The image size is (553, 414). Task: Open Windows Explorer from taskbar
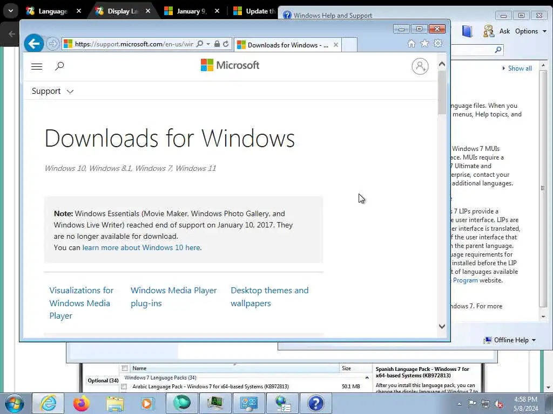click(115, 403)
